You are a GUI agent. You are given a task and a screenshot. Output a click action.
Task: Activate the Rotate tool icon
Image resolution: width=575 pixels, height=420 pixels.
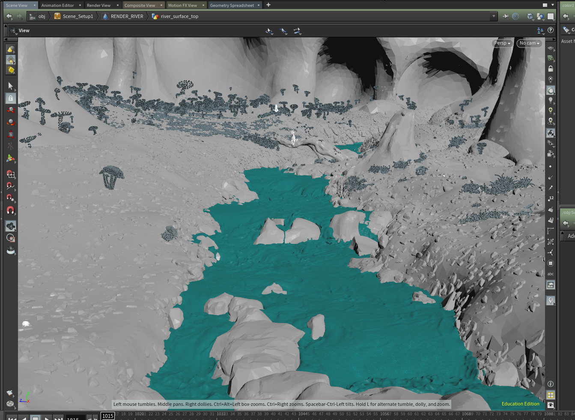(x=11, y=122)
